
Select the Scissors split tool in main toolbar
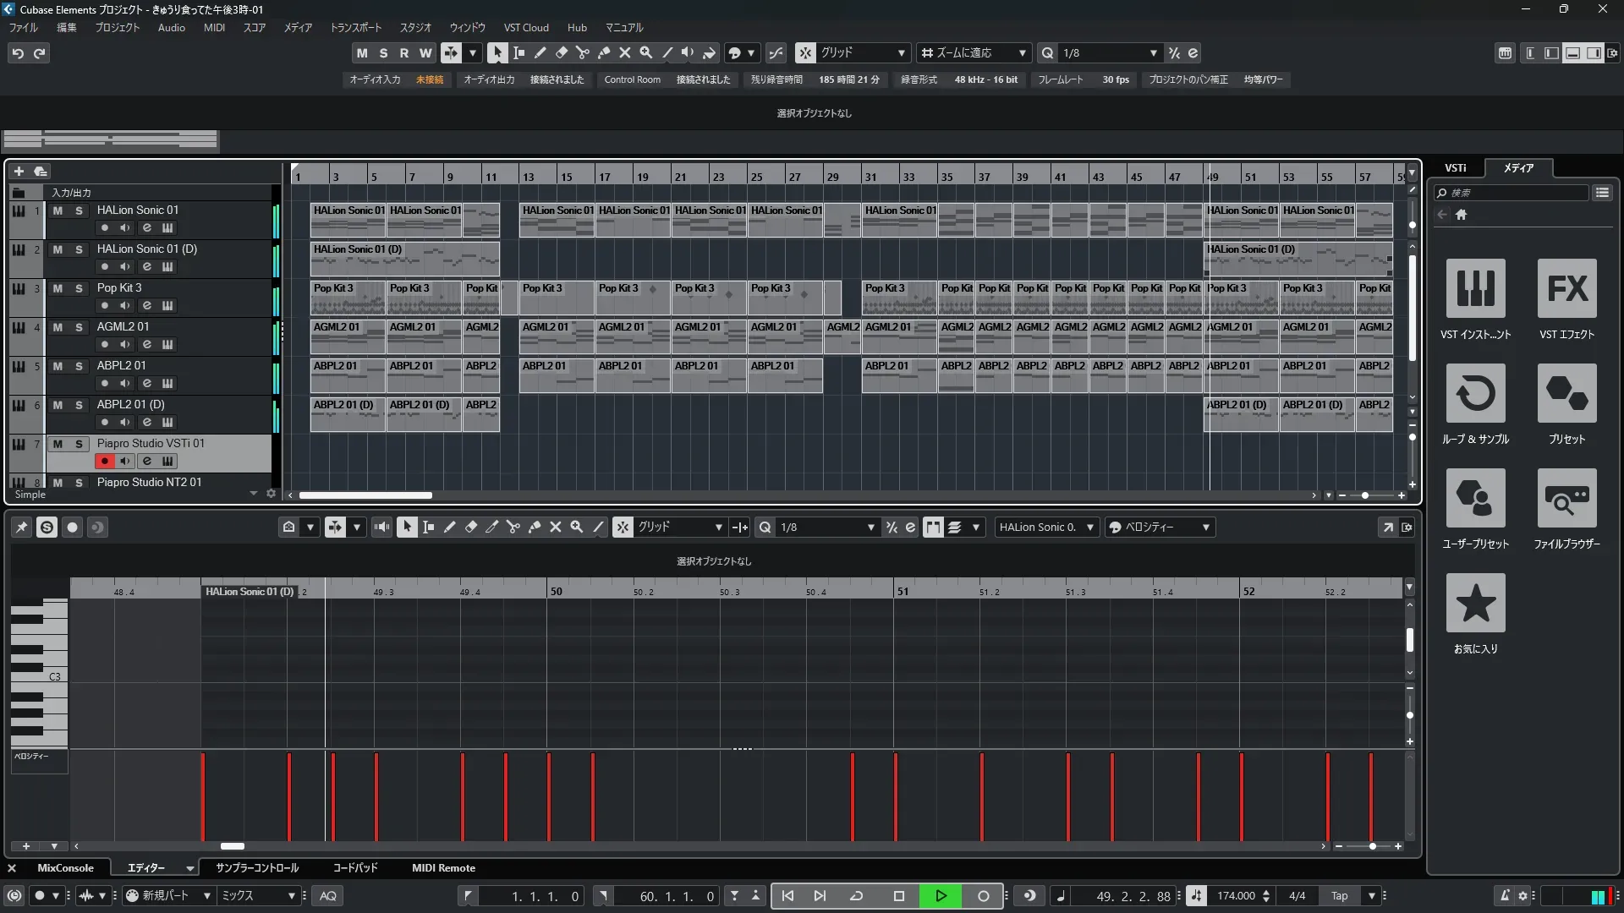pyautogui.click(x=582, y=53)
